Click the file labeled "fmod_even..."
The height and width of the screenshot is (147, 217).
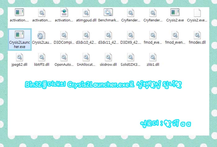175,38
